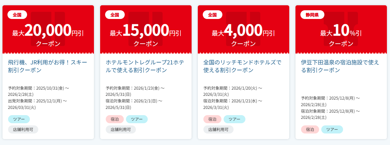390x145 pixels.
Task: Select 全国 badge on 4,000円 coupon
Action: [212, 15]
